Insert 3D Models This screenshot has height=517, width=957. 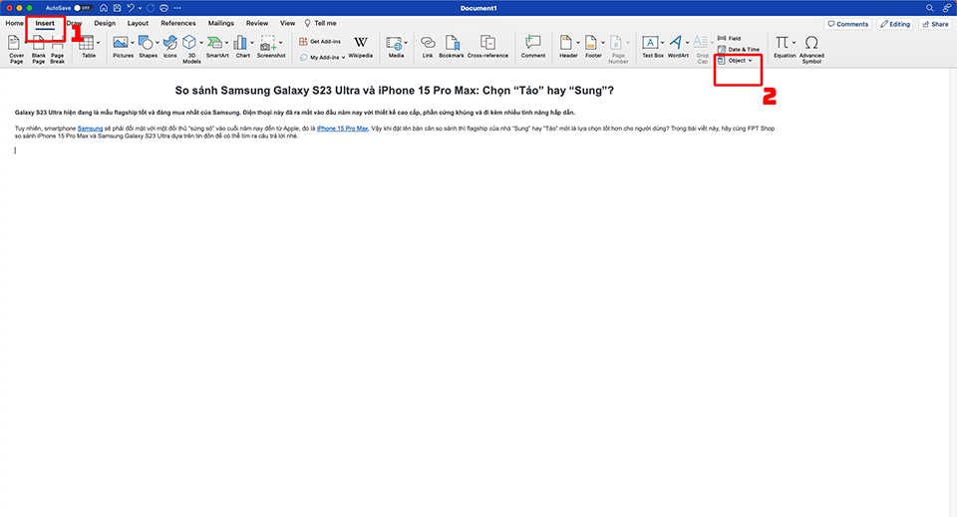click(190, 49)
